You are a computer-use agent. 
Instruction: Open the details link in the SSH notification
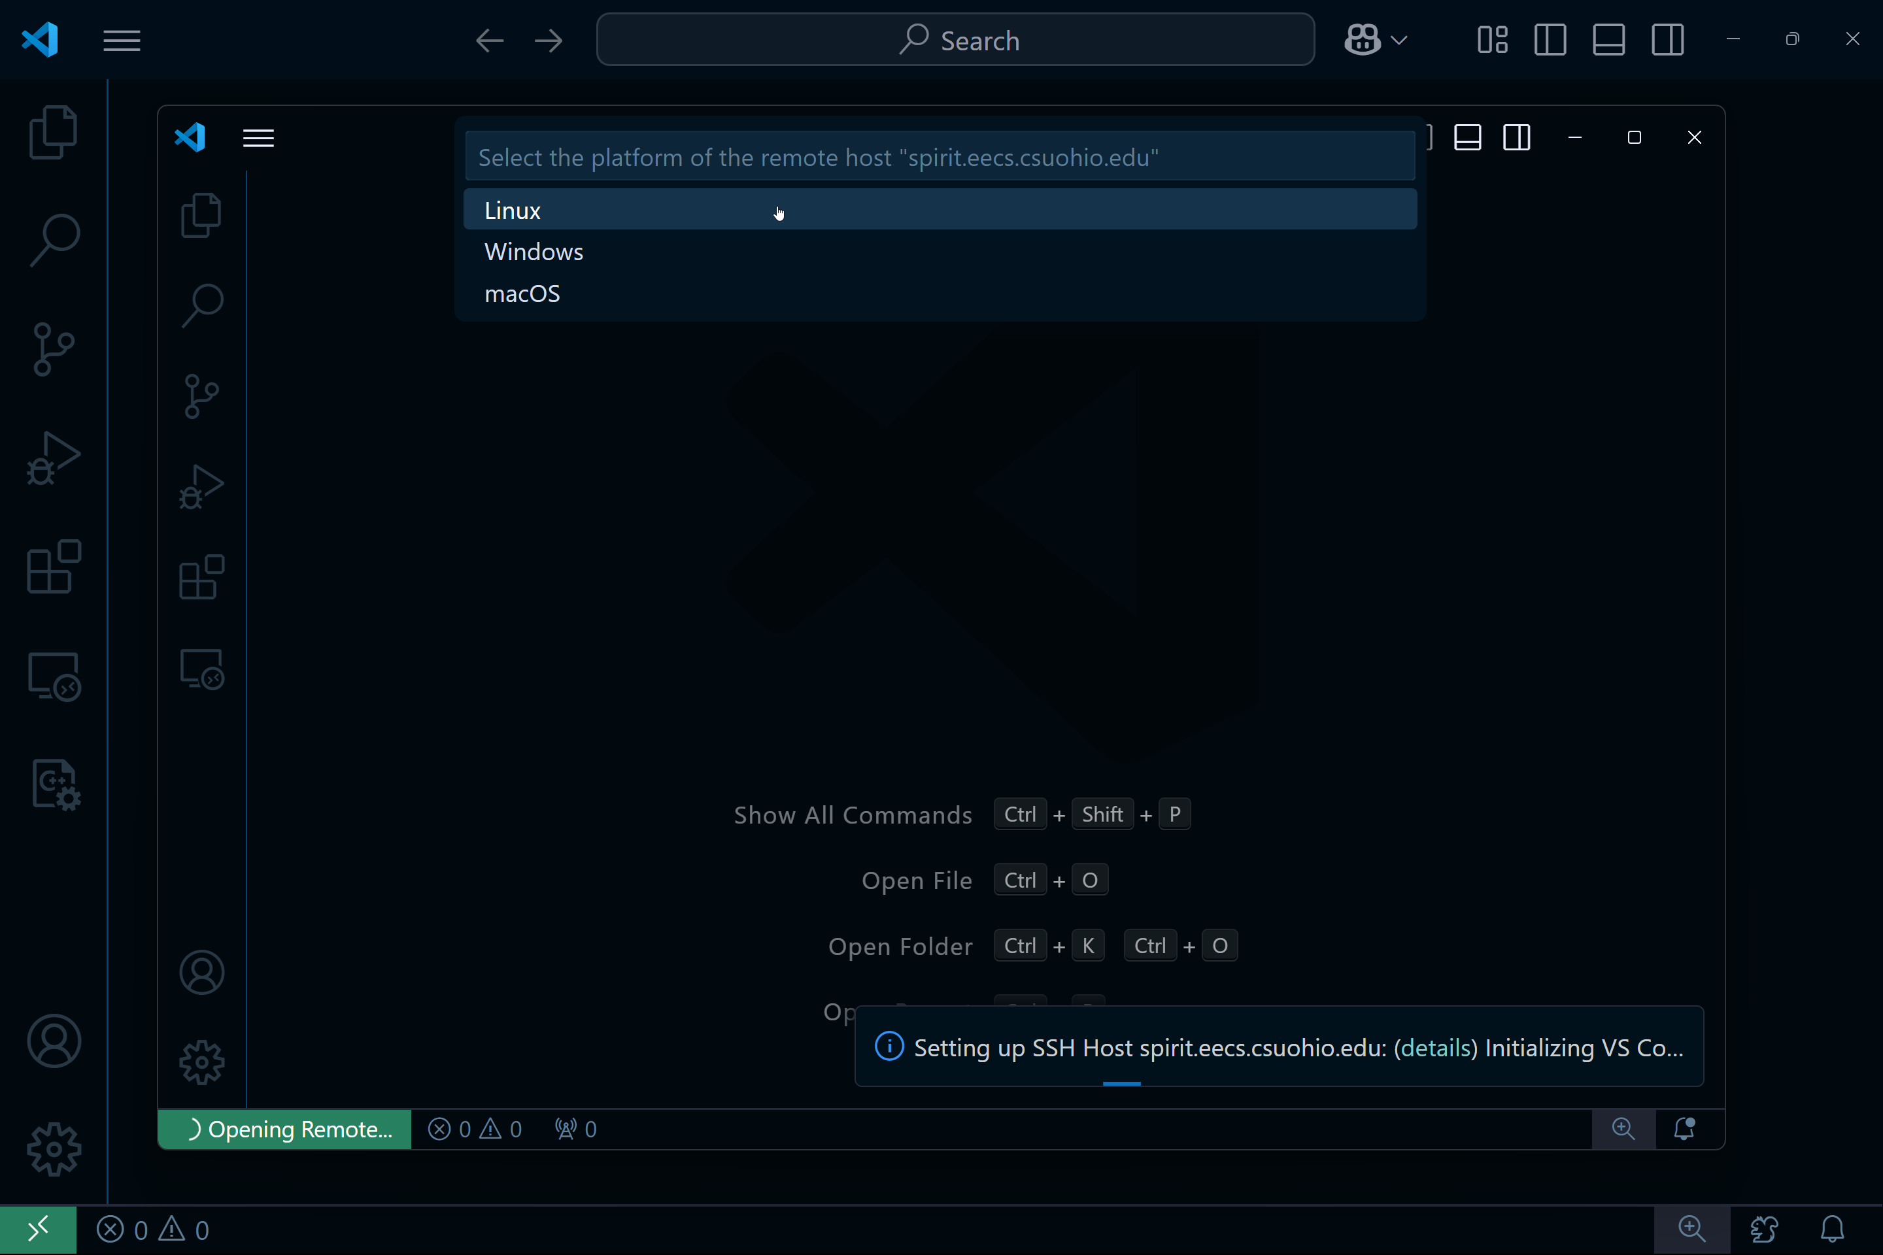coord(1436,1048)
